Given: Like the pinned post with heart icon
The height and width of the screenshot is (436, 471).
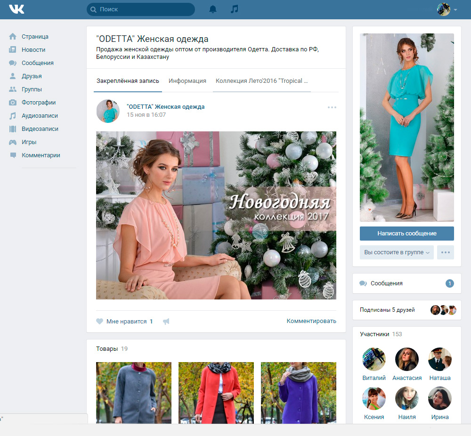Looking at the screenshot, I should (99, 321).
